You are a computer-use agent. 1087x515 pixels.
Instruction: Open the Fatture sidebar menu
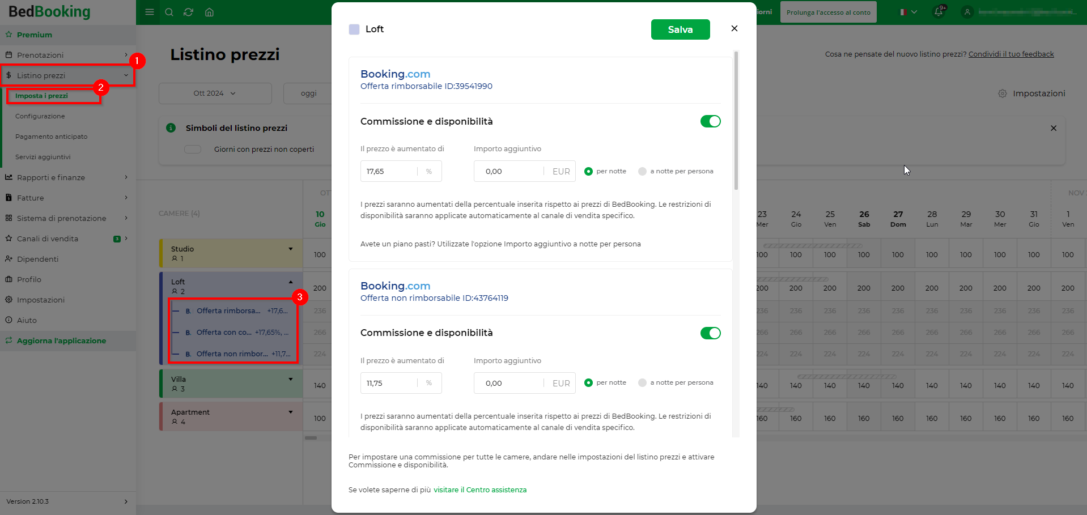pos(68,198)
